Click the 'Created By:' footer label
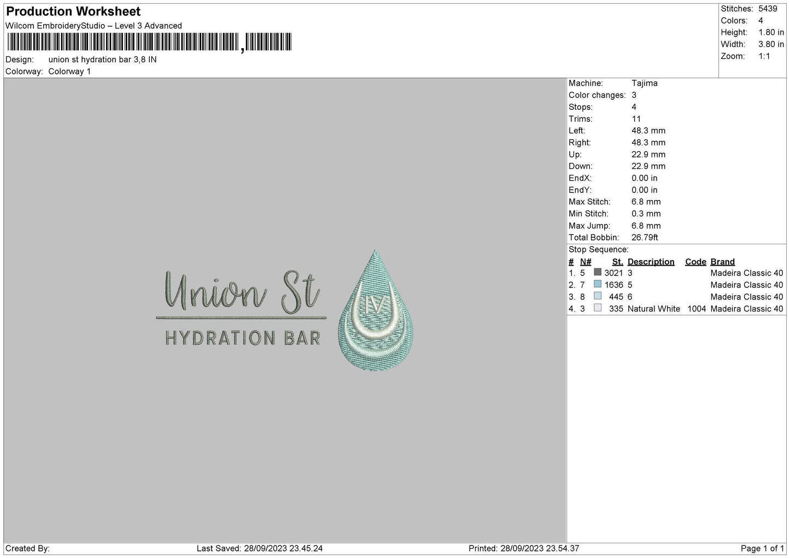The height and width of the screenshot is (558, 790). 28,548
